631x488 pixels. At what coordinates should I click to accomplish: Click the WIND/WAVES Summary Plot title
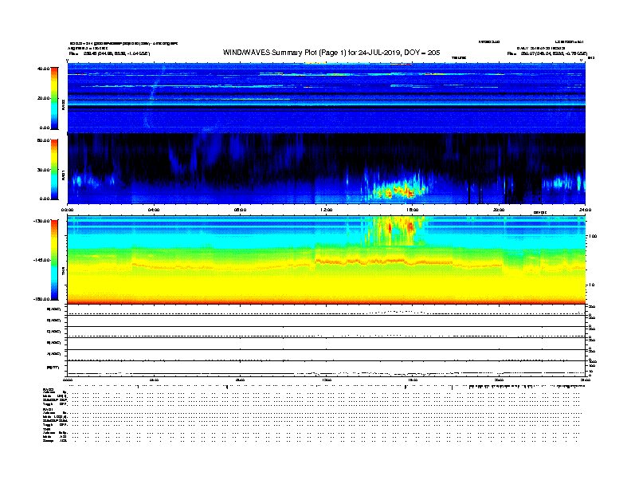331,53
